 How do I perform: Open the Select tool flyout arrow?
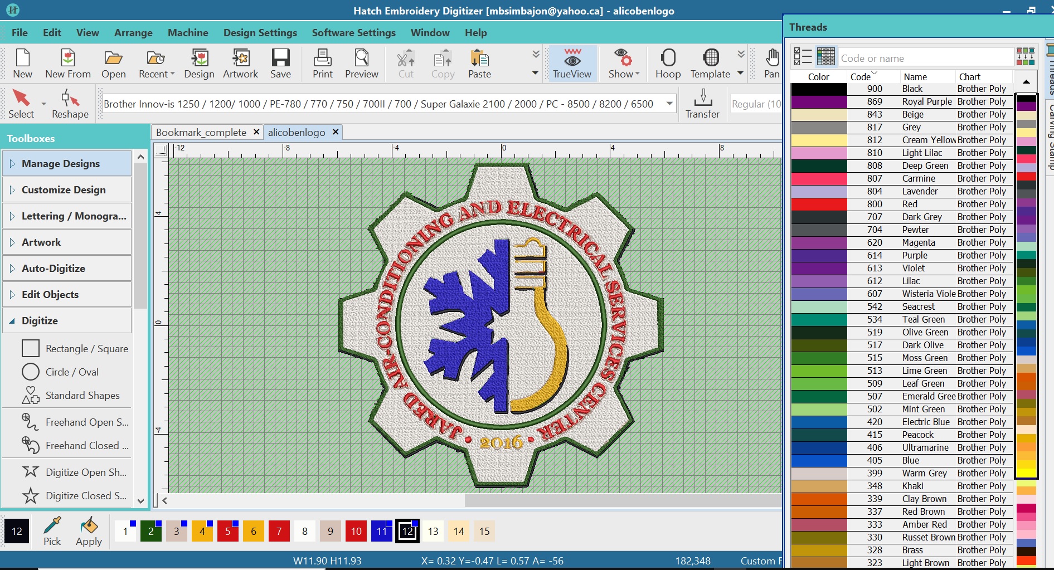click(43, 104)
